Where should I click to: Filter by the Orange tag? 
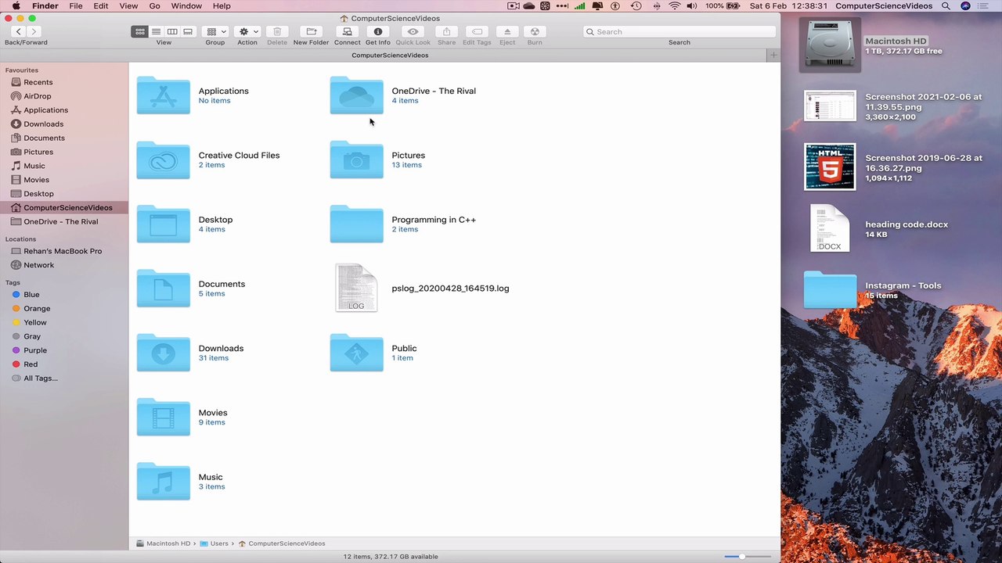(37, 308)
